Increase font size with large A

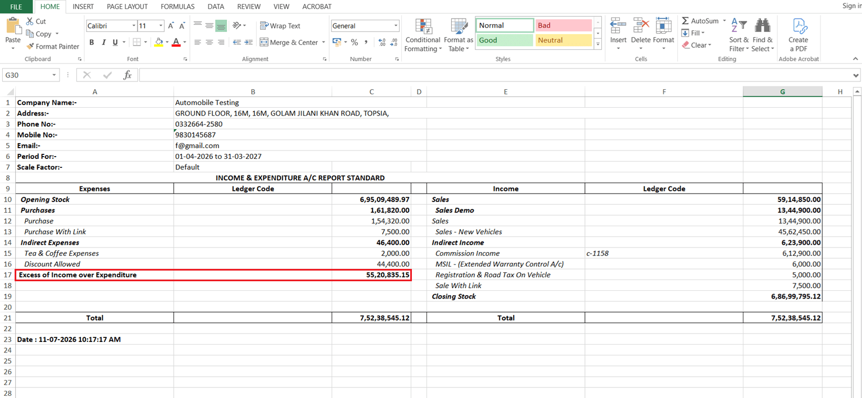pyautogui.click(x=171, y=26)
